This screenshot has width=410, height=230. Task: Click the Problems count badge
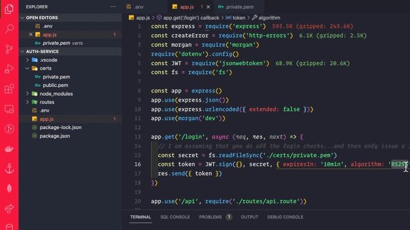229,217
